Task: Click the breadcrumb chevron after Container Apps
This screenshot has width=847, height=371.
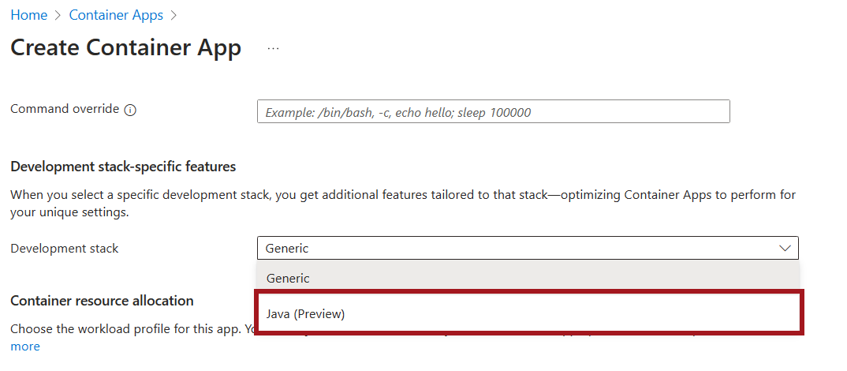Action: (x=174, y=15)
